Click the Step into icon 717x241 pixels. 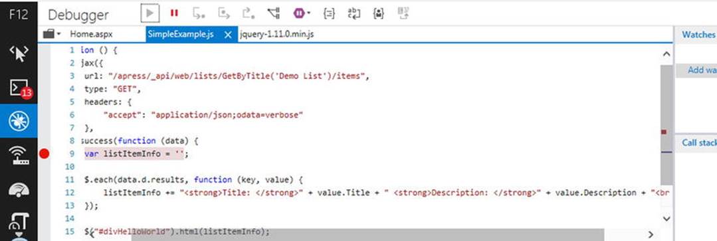click(x=199, y=13)
